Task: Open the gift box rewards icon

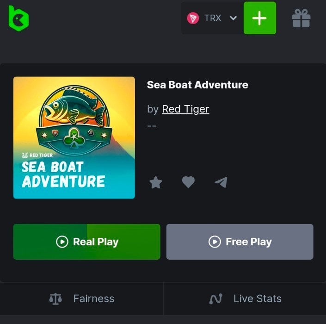Action: (x=301, y=19)
